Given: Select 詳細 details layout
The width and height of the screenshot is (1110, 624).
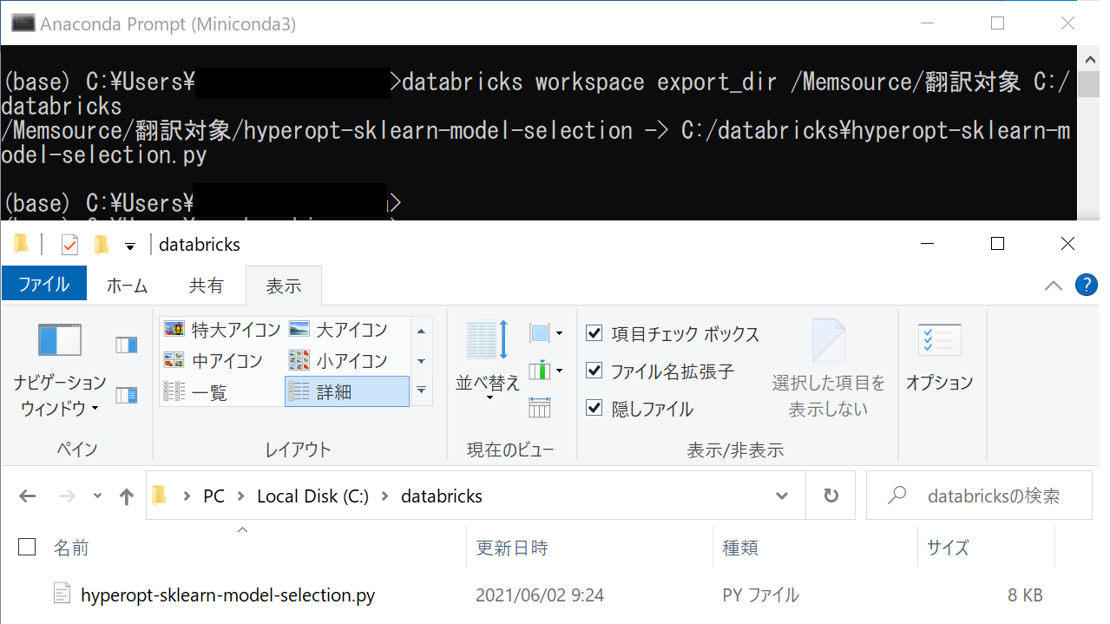Looking at the screenshot, I should point(346,391).
